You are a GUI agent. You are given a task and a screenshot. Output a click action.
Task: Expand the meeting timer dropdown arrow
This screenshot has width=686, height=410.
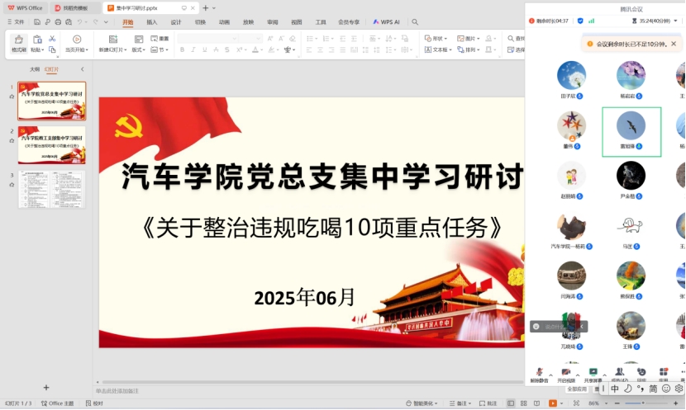pyautogui.click(x=675, y=20)
